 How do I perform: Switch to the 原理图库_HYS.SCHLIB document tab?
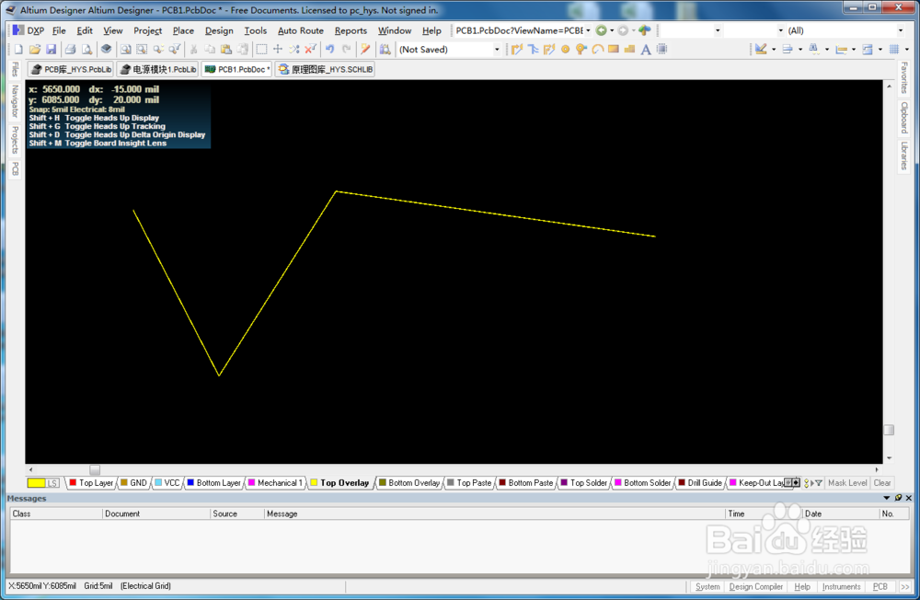(x=325, y=69)
